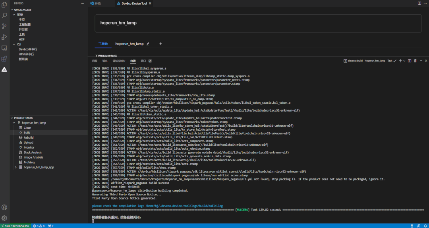429x228 pixels.
Task: Open the Extensions view
Action: tap(4, 58)
